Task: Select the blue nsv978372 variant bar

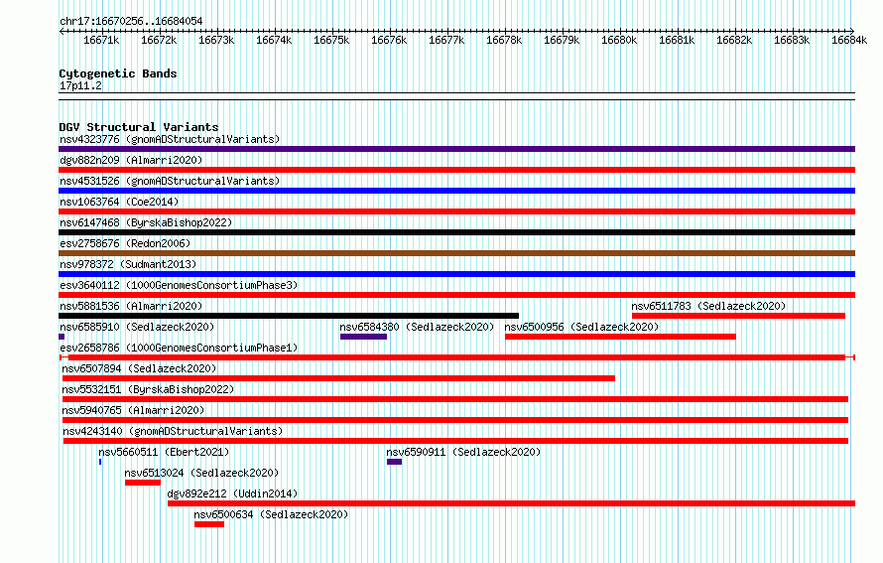Action: 456,274
